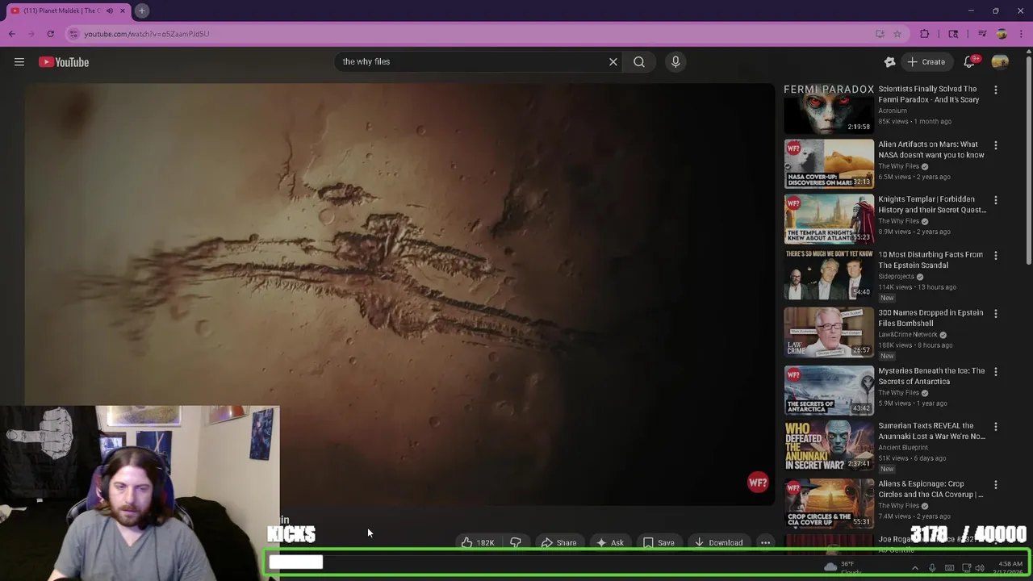Run search with the magnifier button

pyautogui.click(x=639, y=61)
